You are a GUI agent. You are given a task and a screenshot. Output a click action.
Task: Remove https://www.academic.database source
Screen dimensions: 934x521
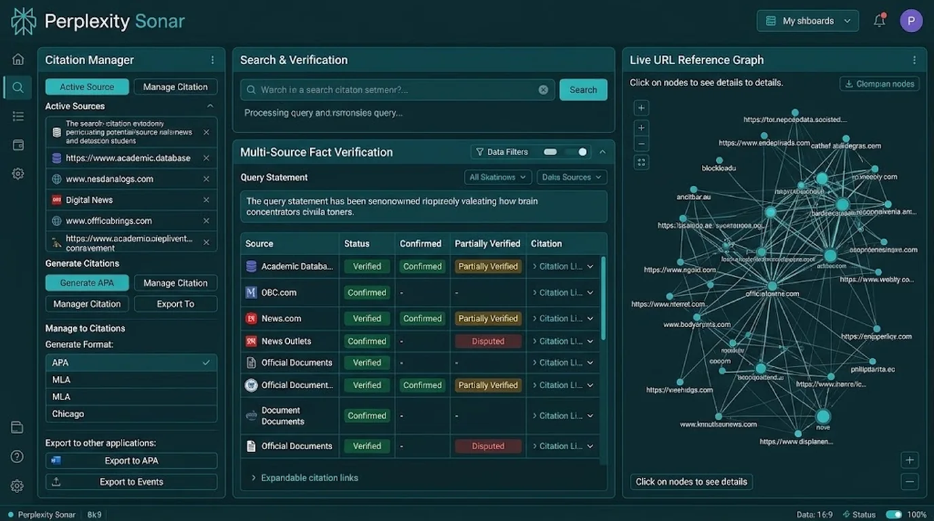tap(206, 158)
